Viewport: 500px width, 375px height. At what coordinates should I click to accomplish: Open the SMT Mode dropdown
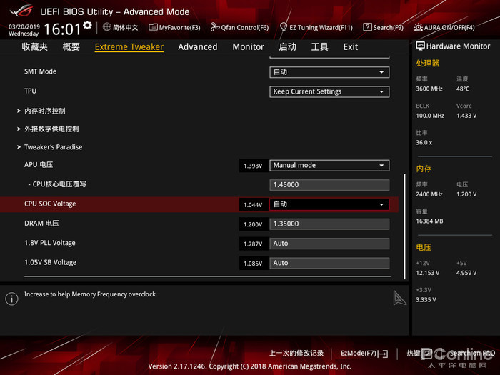pyautogui.click(x=329, y=72)
